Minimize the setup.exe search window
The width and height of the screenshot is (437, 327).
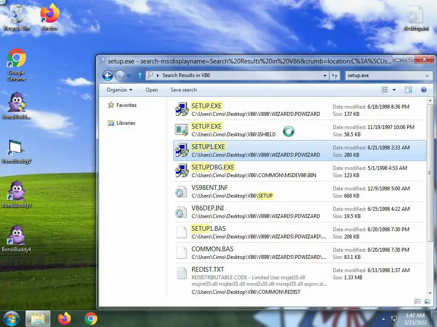[x=398, y=60]
